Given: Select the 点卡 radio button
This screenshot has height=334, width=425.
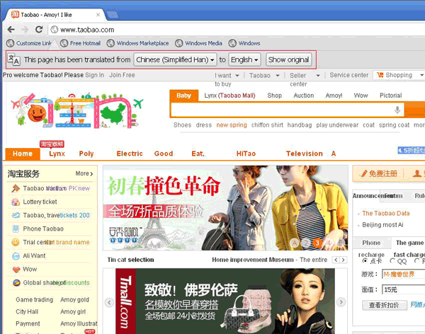Looking at the screenshot, I should (365, 261).
